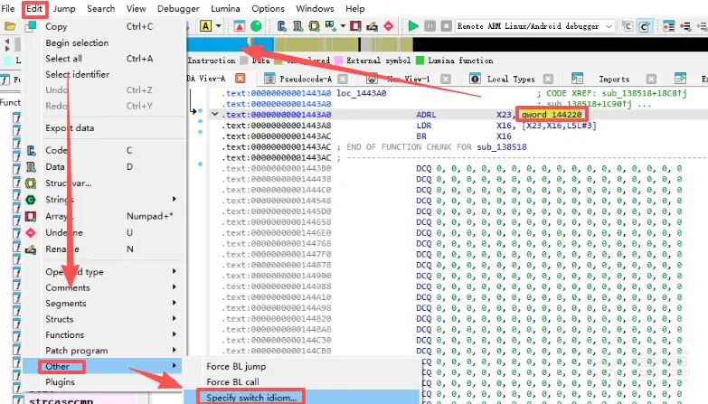This screenshot has height=404, width=708.
Task: Click the highlighted 'C' arrow toolbar icon
Action: coord(645,26)
